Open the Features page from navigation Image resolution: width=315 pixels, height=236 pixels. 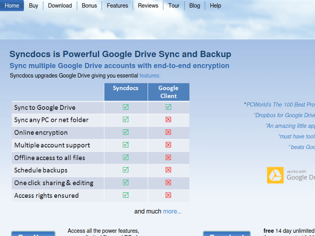[x=117, y=5]
